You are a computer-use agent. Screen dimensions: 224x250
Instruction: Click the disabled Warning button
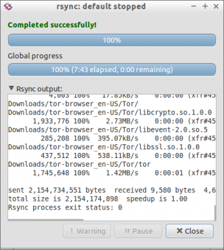pos(86,231)
